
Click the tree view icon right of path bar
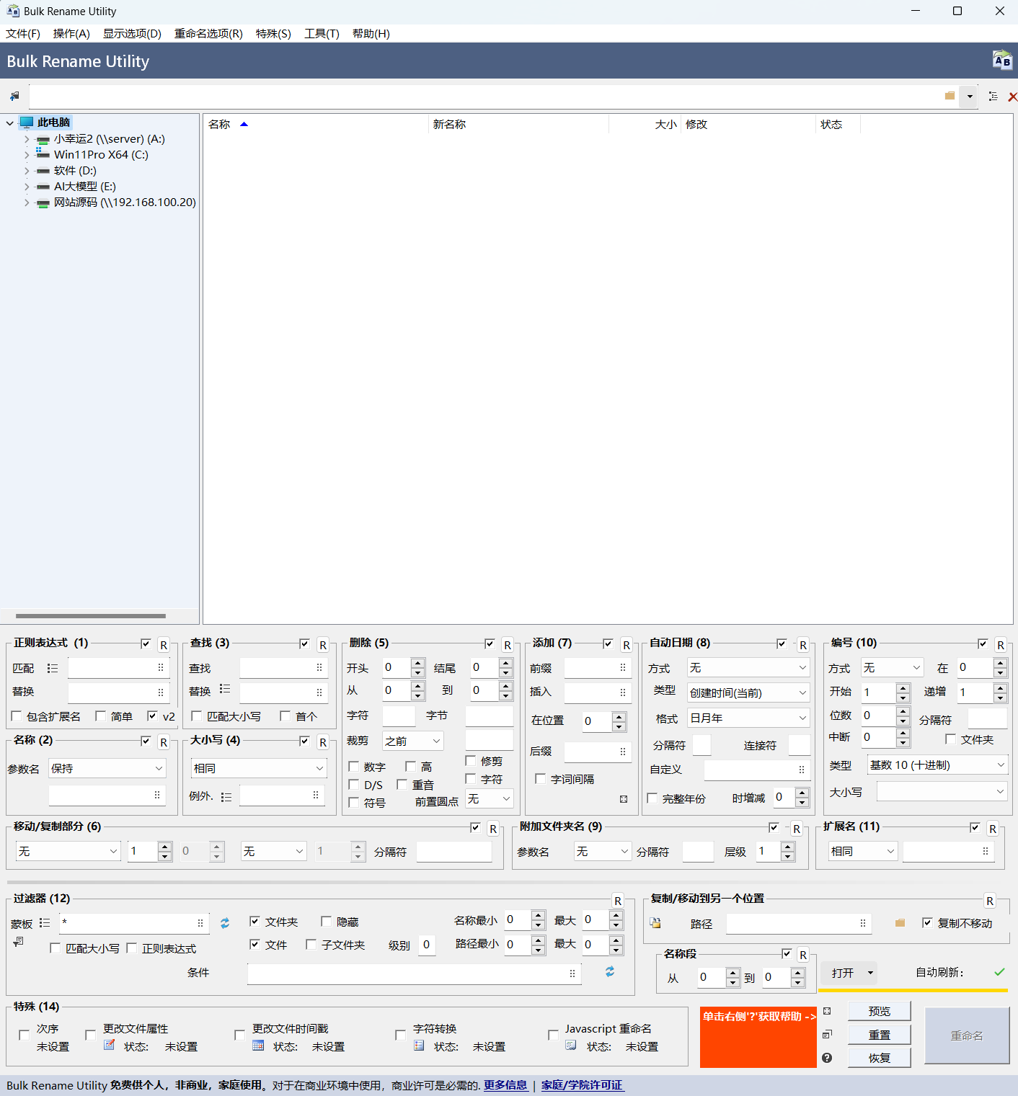pos(993,97)
